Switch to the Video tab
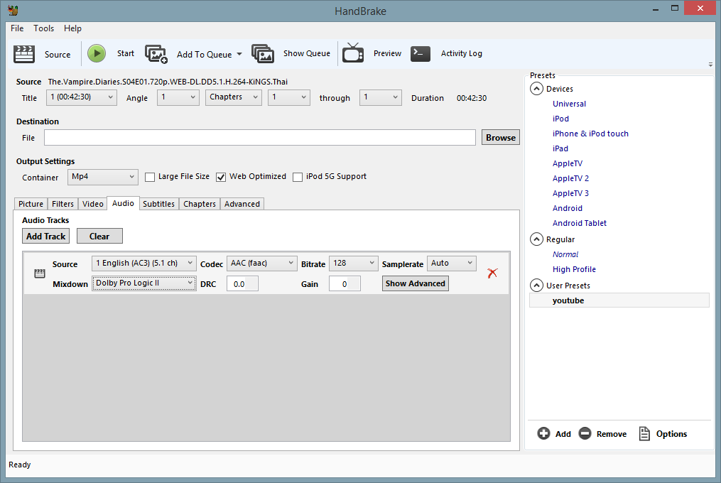The height and width of the screenshot is (483, 721). click(x=92, y=204)
